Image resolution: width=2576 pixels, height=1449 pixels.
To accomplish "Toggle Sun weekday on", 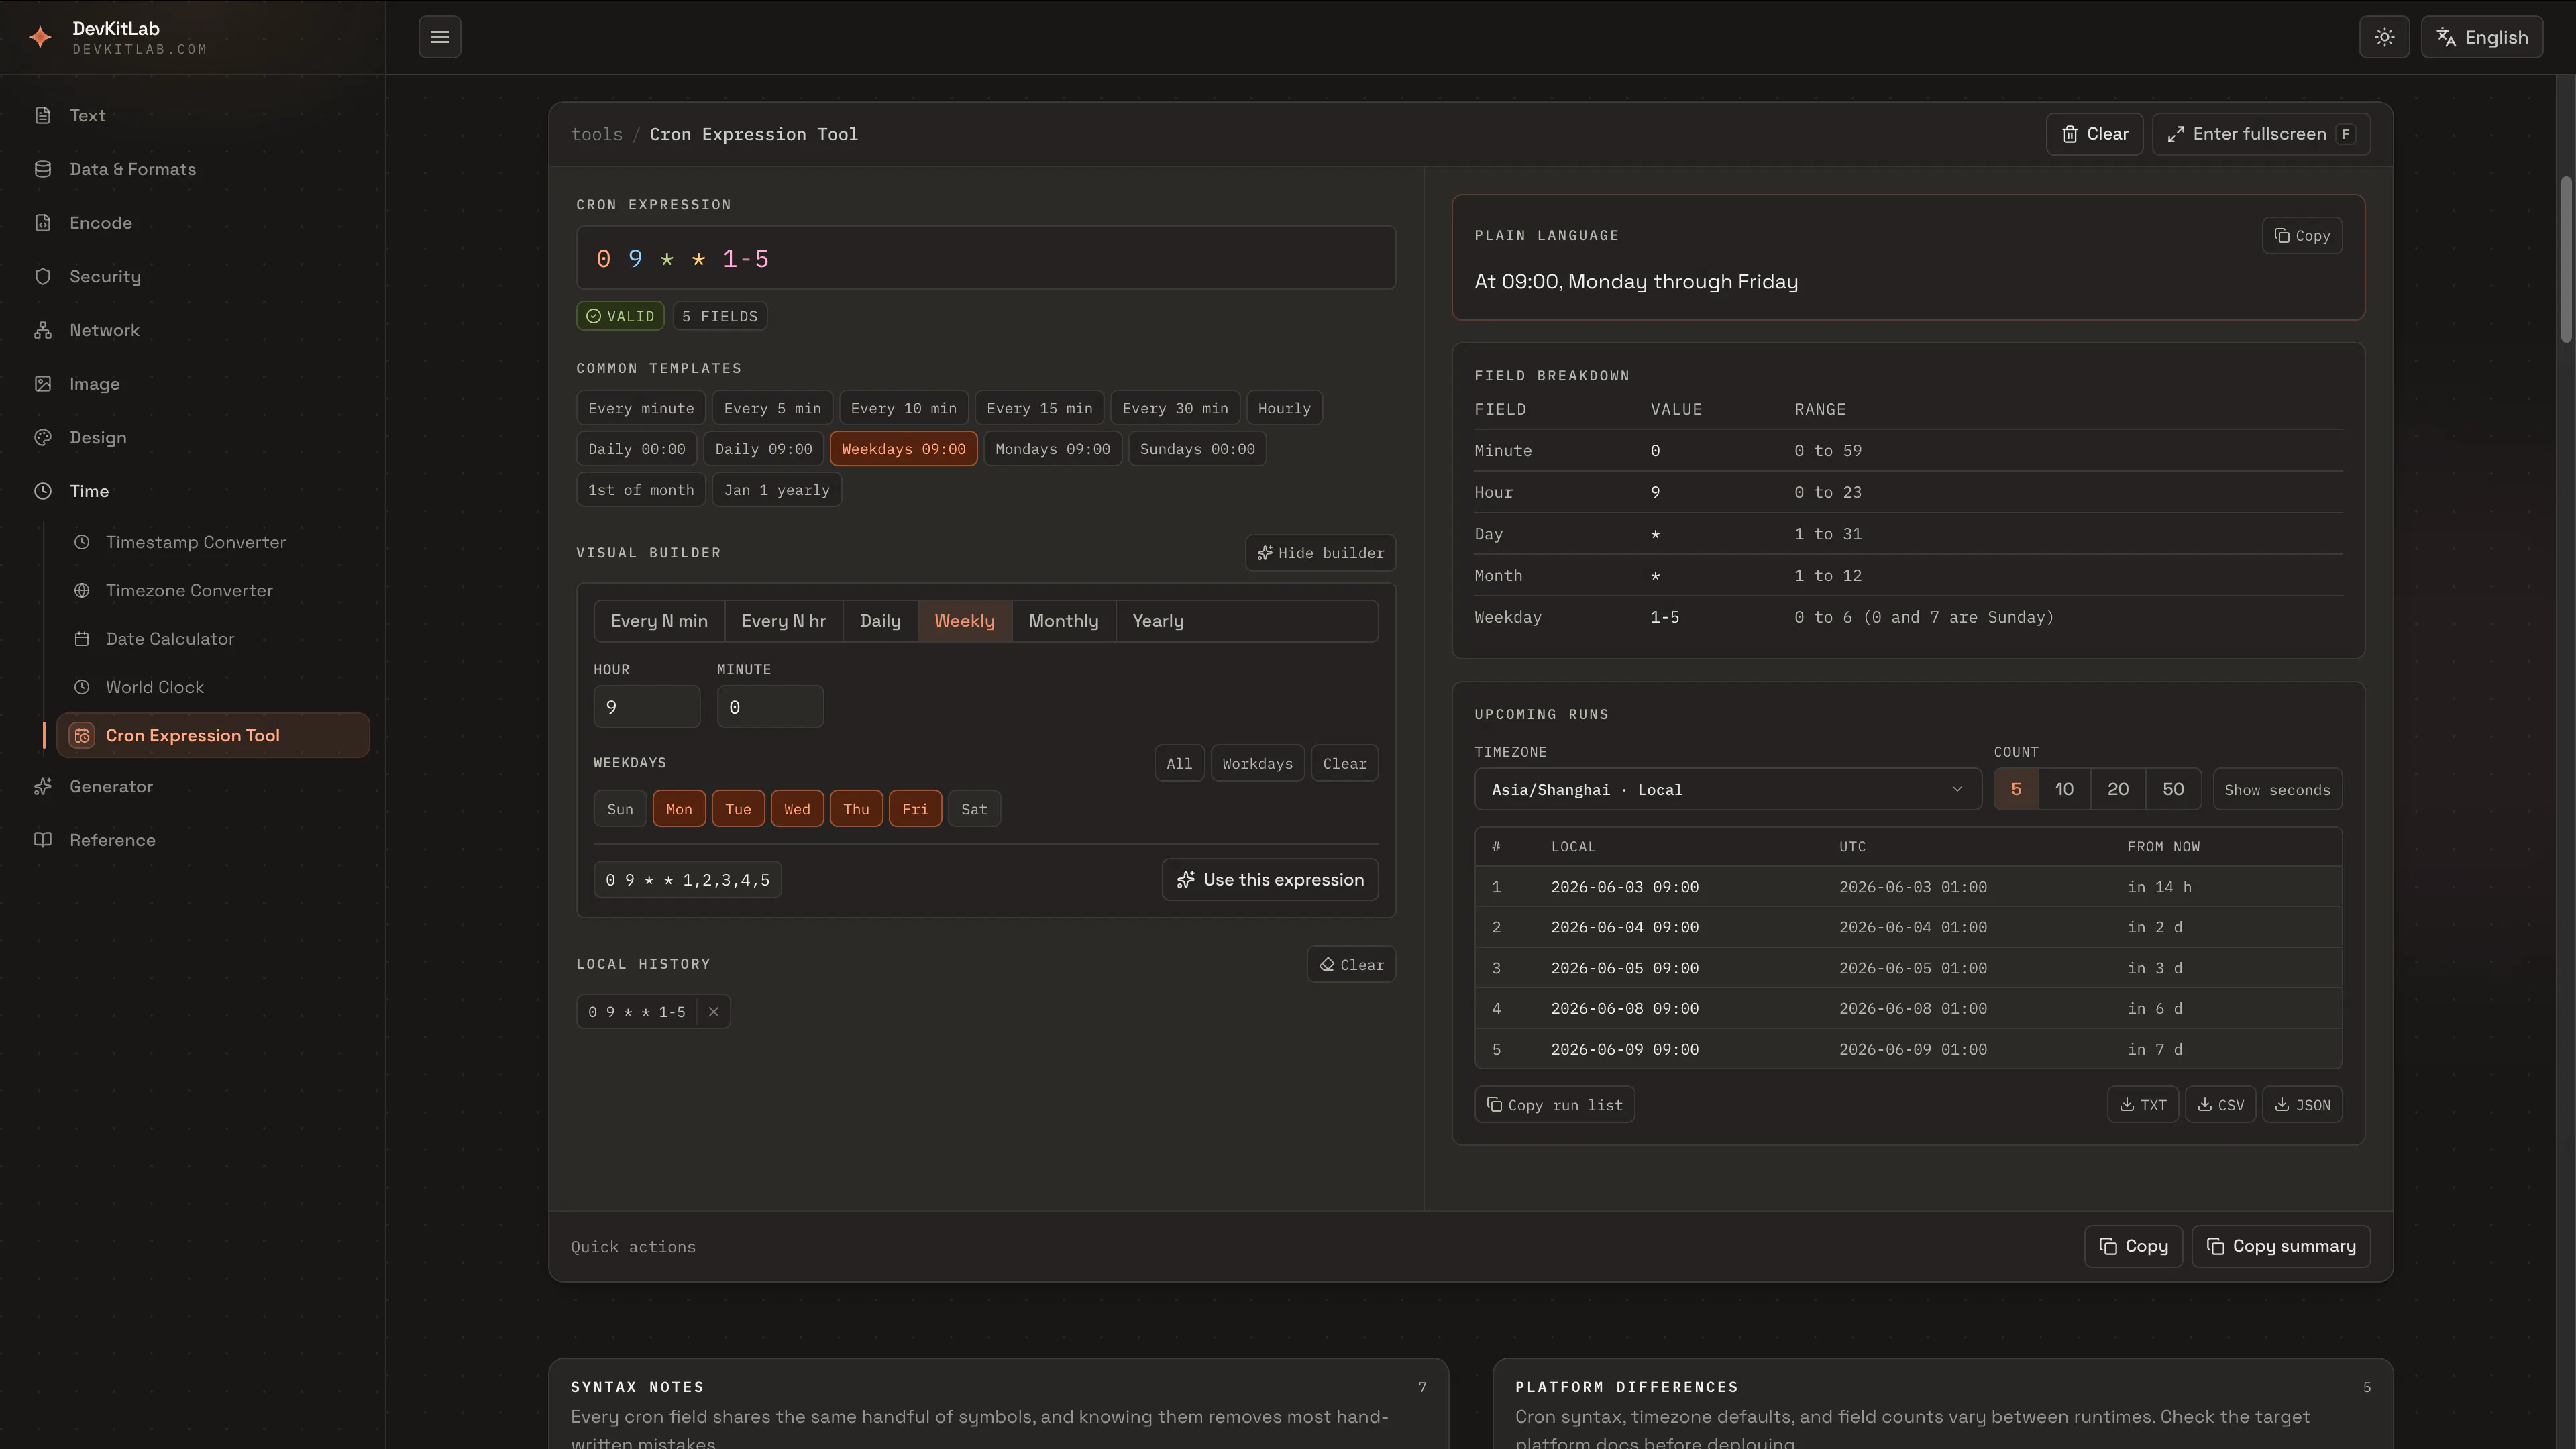I will tap(620, 809).
